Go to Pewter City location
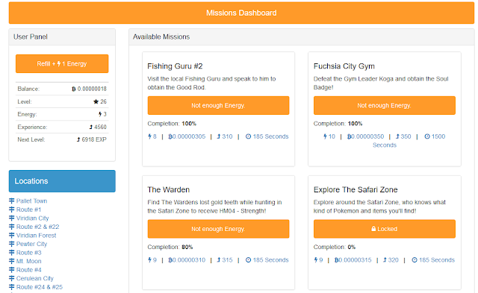 point(31,244)
